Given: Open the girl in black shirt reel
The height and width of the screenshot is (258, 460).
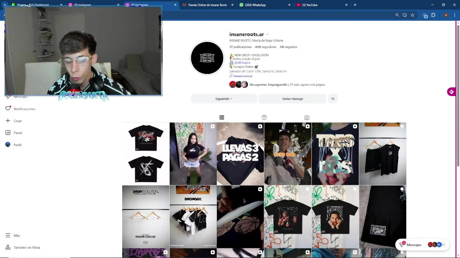Looking at the screenshot, I should (x=193, y=154).
